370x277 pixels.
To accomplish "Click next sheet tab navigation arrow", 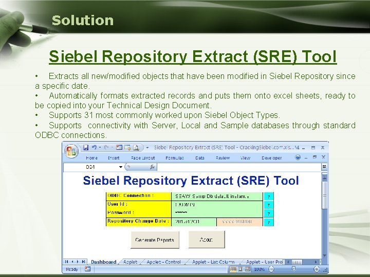I will coord(78,262).
